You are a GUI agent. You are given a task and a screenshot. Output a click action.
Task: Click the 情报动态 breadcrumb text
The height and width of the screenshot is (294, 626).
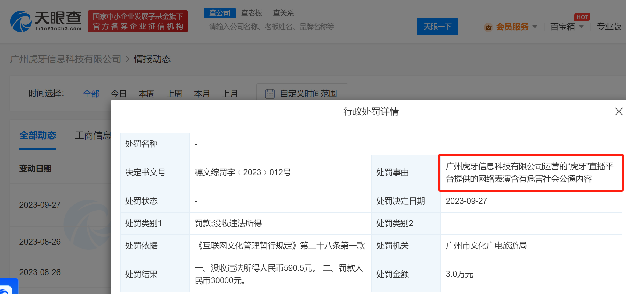[152, 59]
